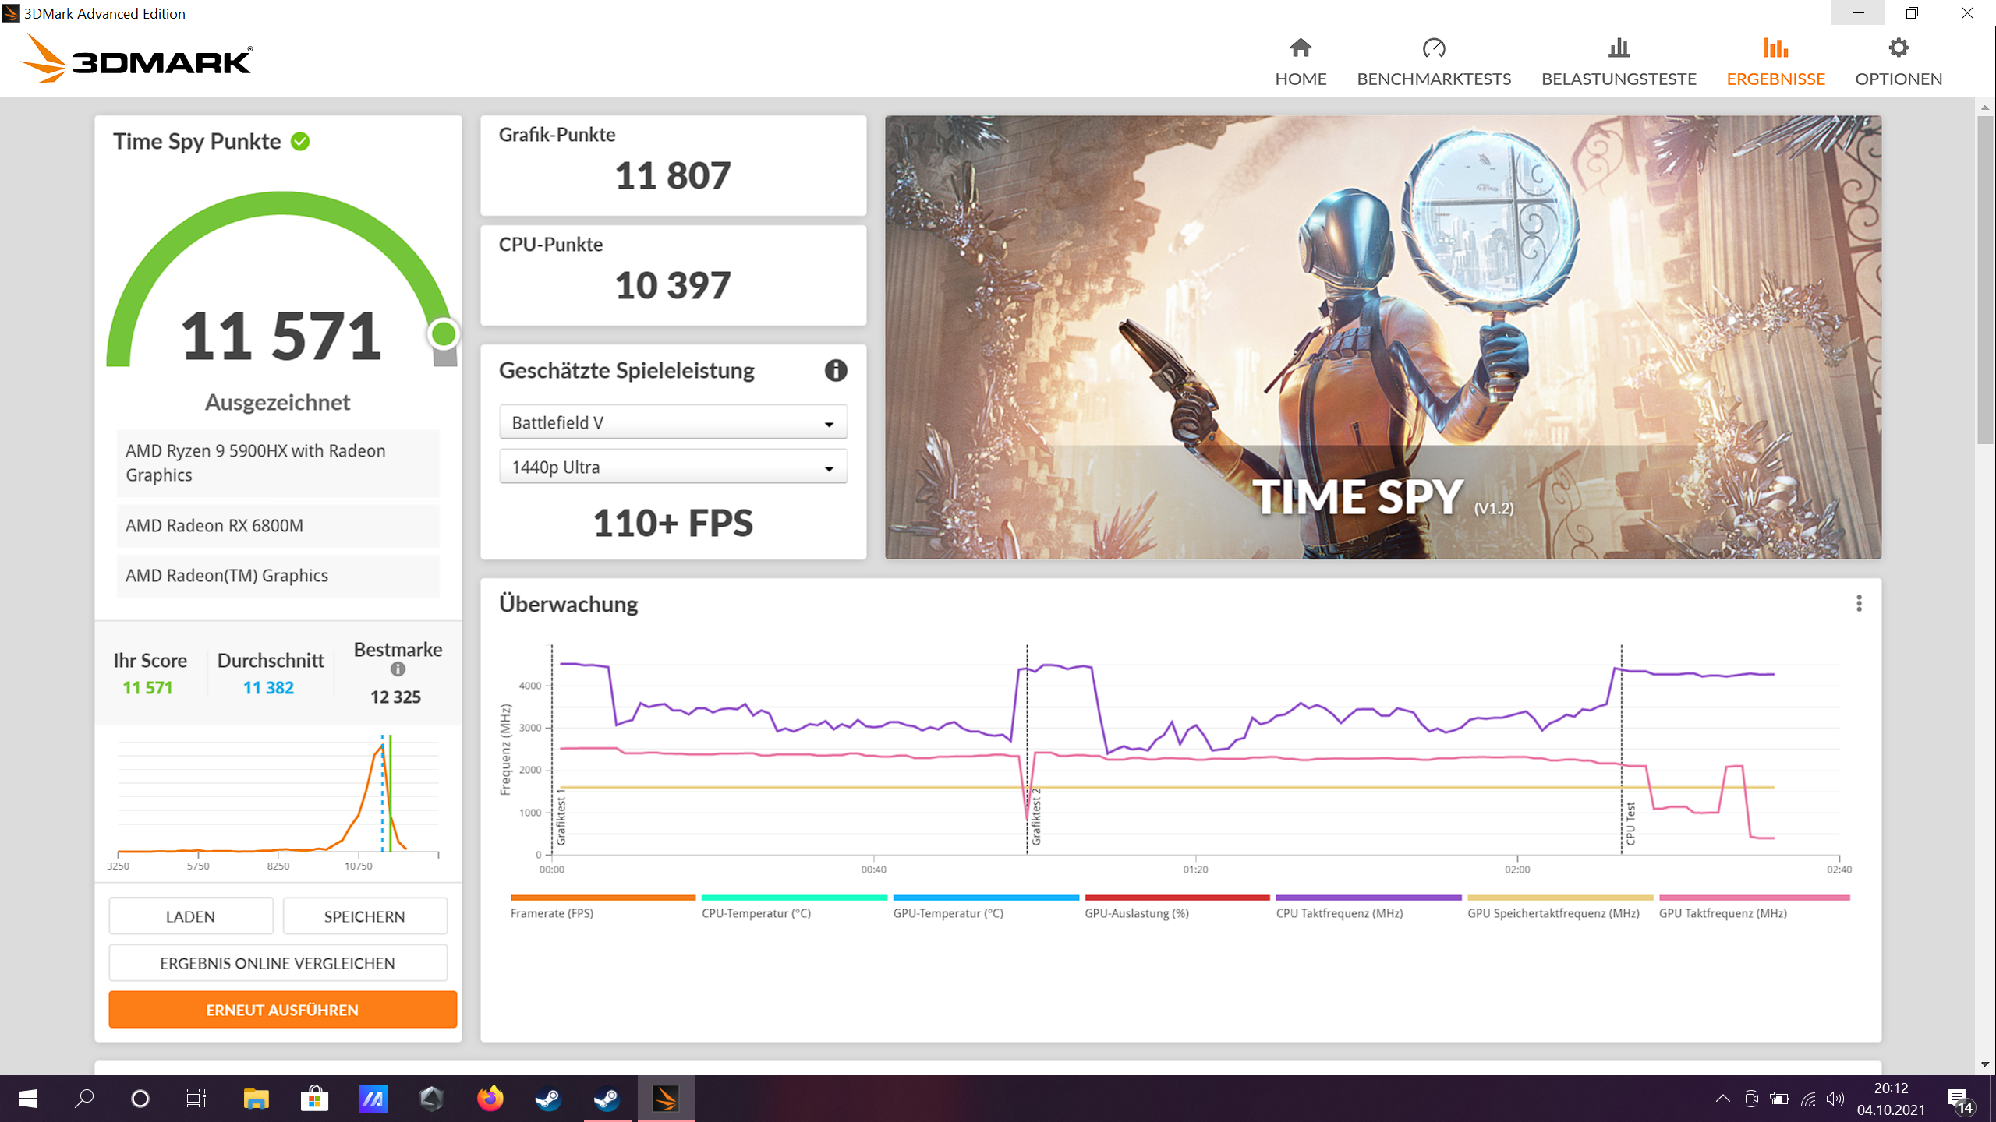Click the 3DMark logo
Viewport: 1996px width, 1122px height.
(x=136, y=58)
